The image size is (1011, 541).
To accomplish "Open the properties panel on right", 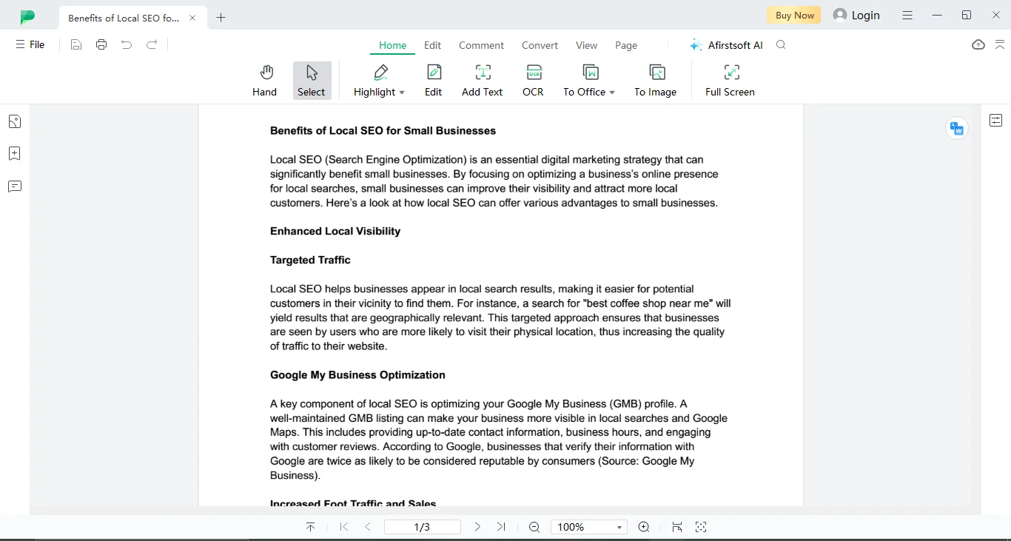I will coord(996,120).
